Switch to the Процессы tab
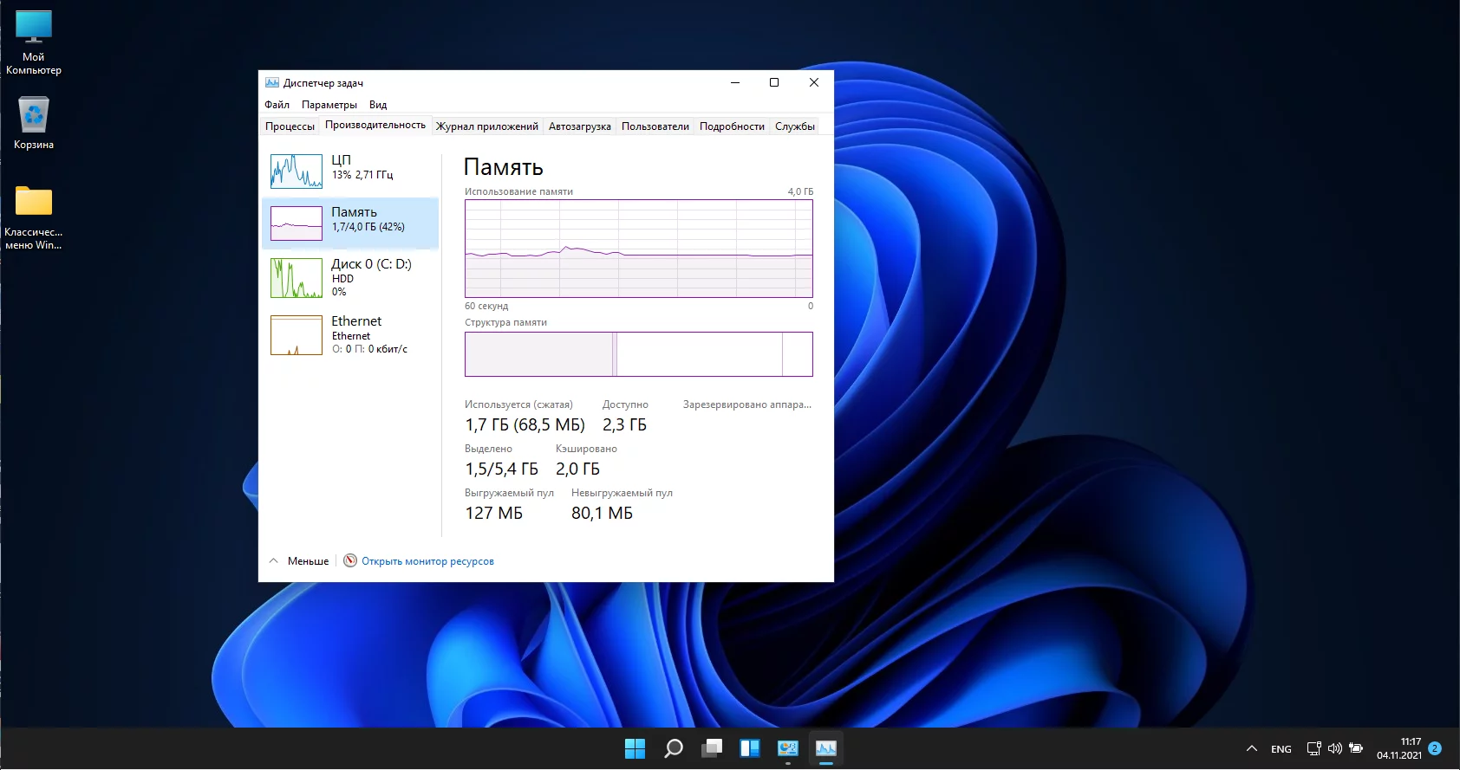Viewport: 1460px width, 770px height. 290,126
